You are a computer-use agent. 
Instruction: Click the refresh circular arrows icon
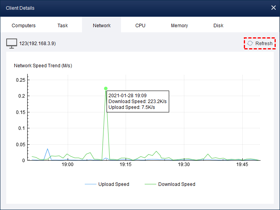click(250, 43)
